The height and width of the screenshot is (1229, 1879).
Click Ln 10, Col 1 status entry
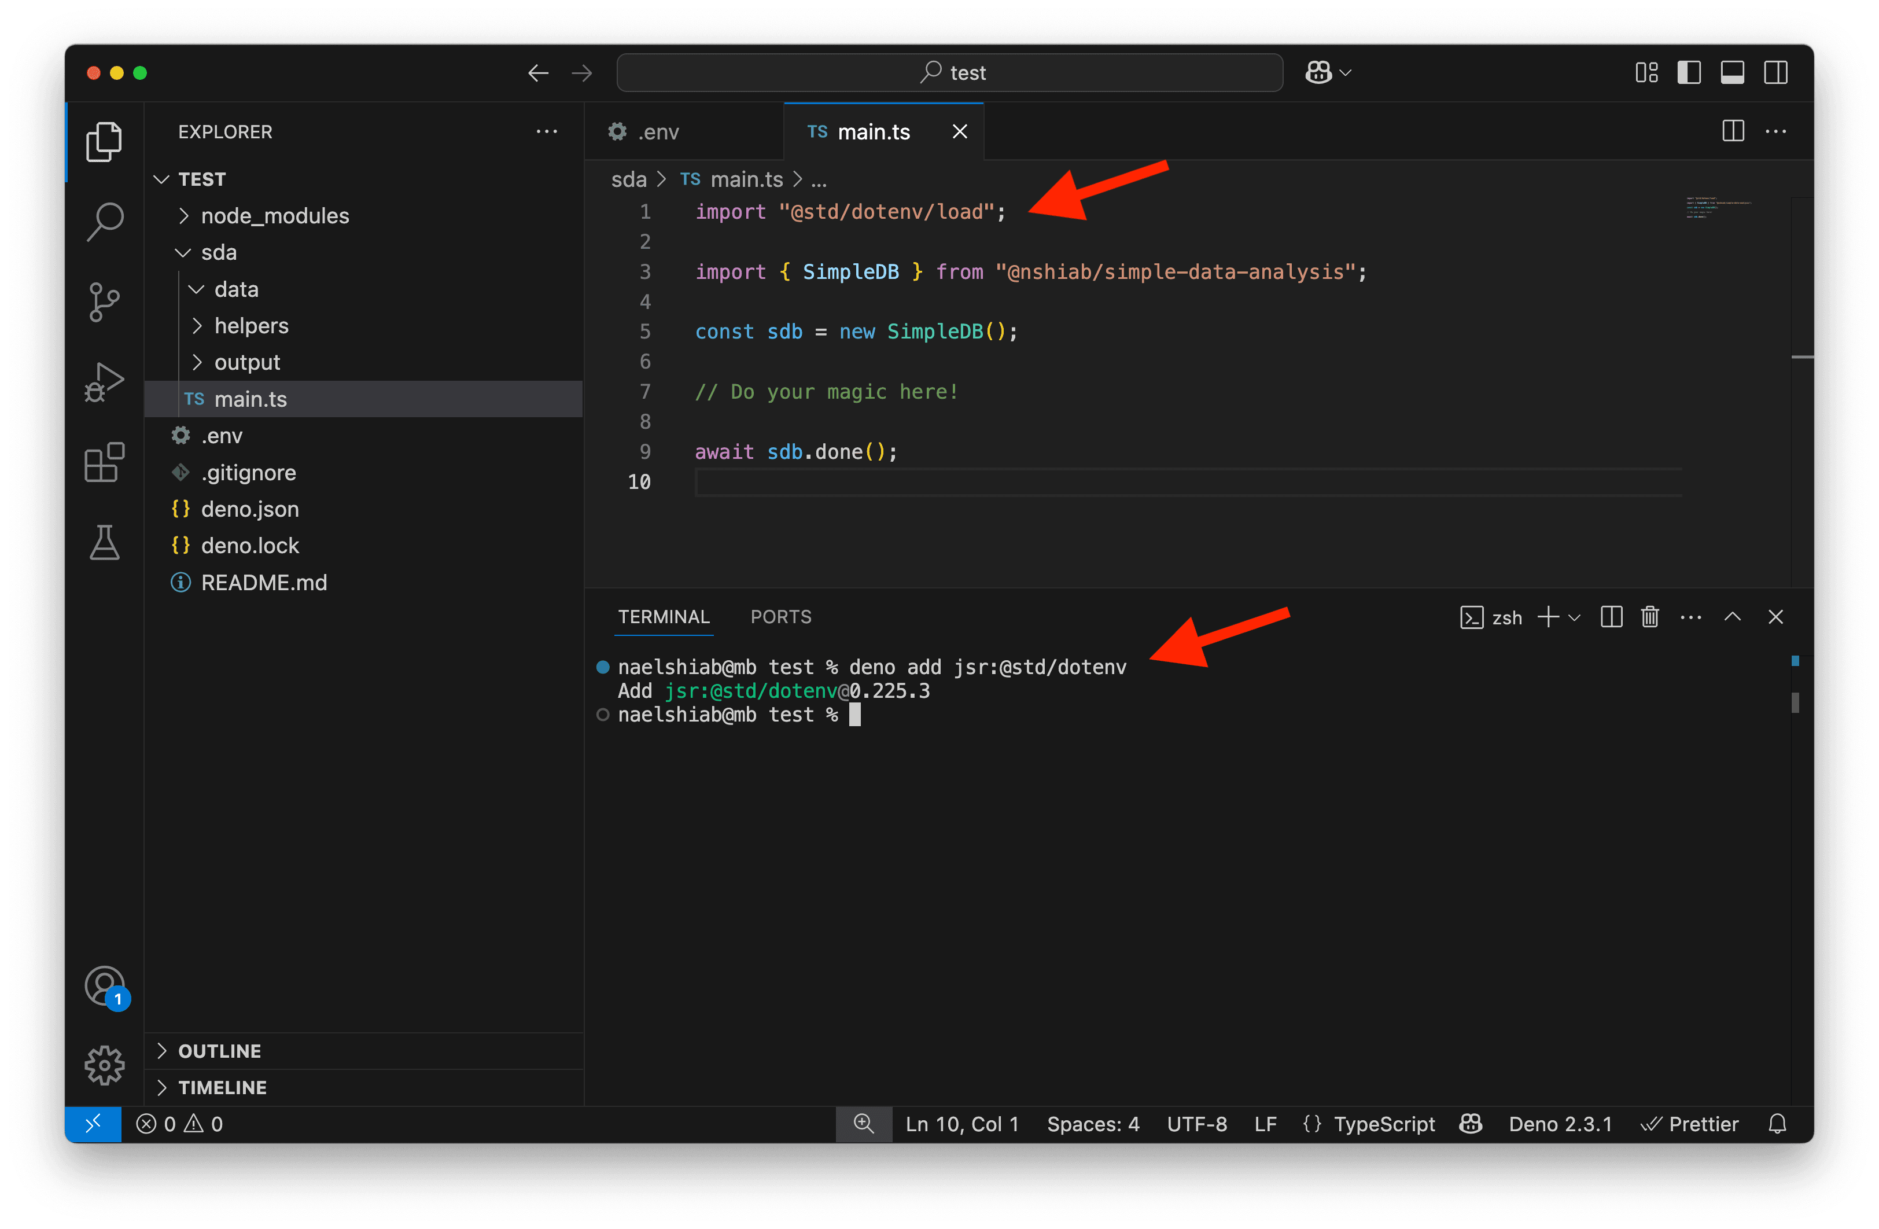click(x=961, y=1124)
